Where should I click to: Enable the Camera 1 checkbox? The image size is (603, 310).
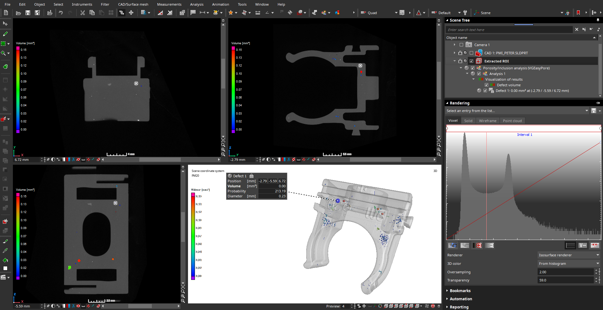[x=461, y=45]
